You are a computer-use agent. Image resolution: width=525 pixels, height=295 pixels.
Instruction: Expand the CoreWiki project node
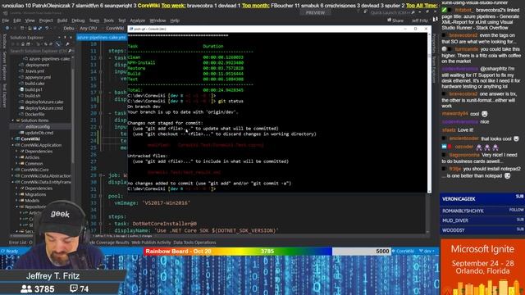point(13,138)
